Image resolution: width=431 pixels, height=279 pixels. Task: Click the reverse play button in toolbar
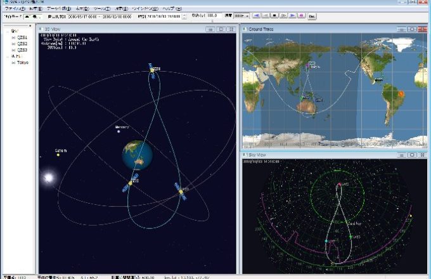257,15
